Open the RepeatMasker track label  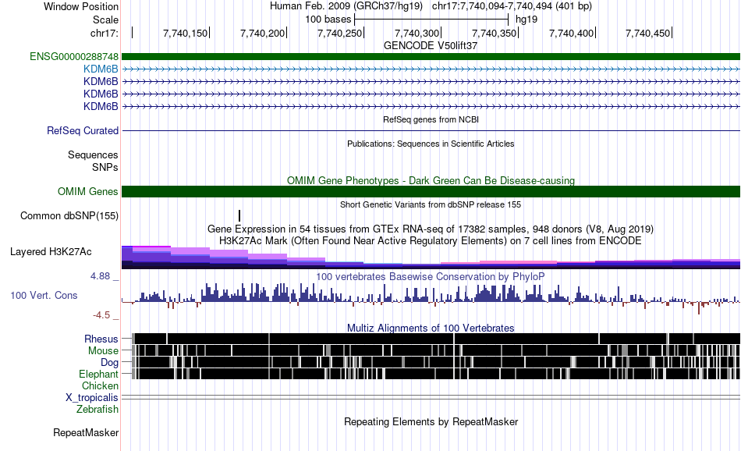click(x=86, y=432)
